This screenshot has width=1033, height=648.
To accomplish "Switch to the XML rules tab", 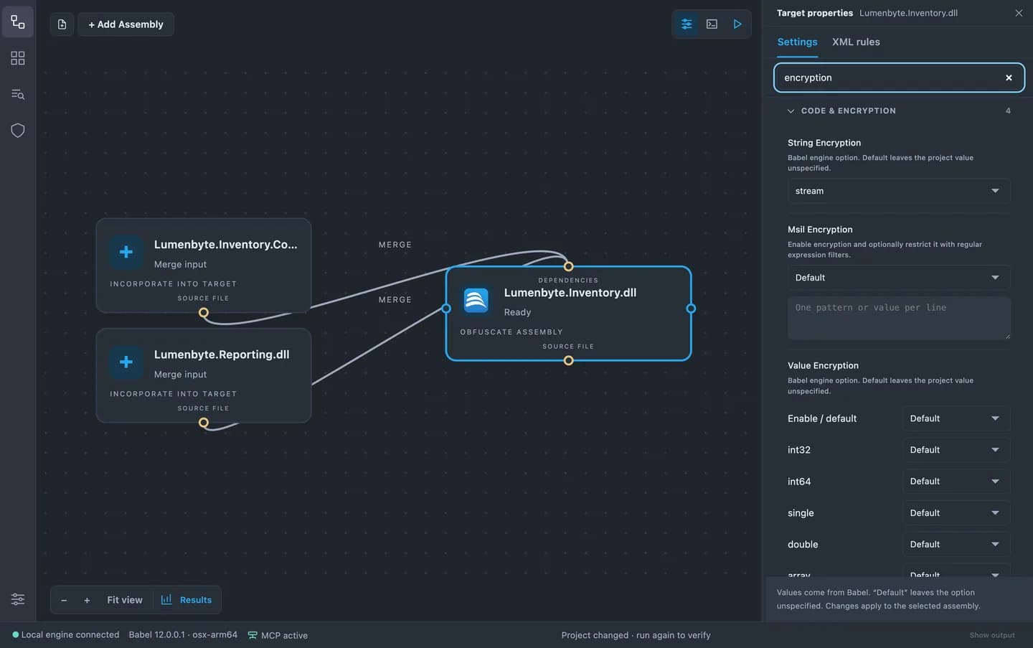I will 856,42.
